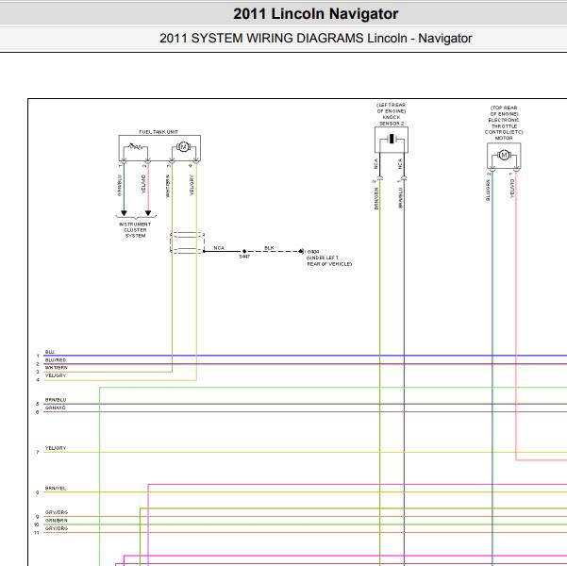Click the connector terminal at fuel tank unit pin 4
Image resolution: width=567 pixels, height=566 pixels.
(x=196, y=161)
